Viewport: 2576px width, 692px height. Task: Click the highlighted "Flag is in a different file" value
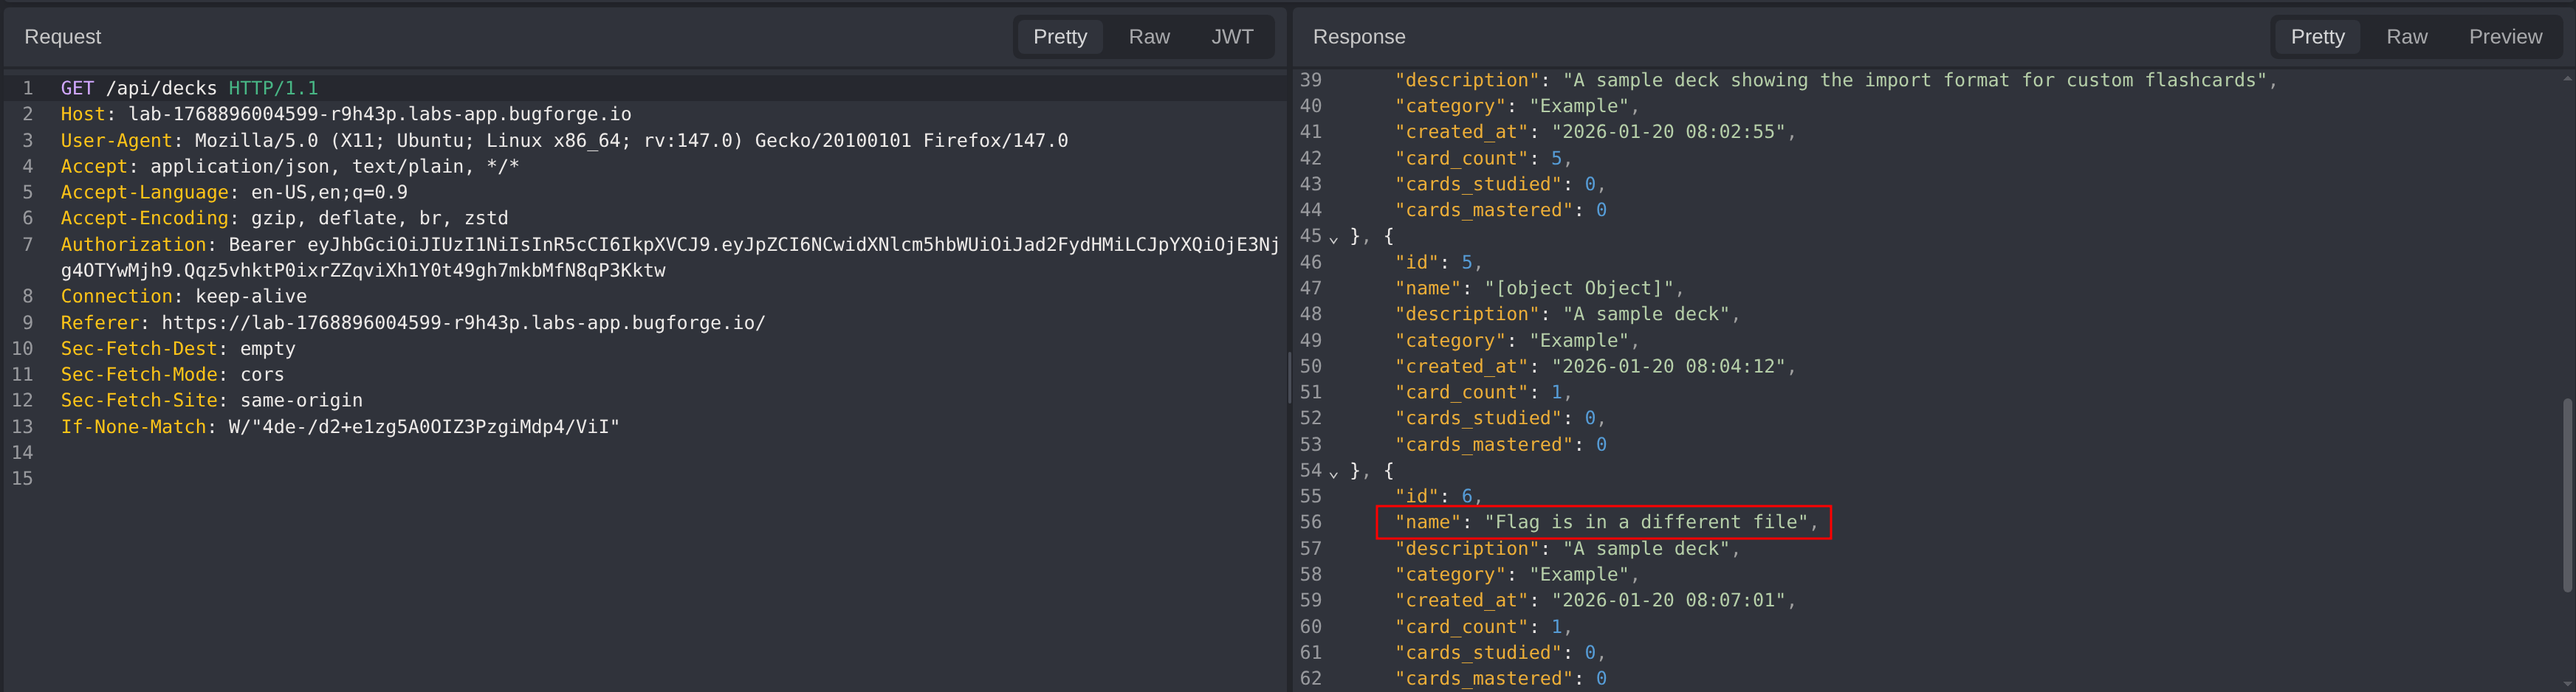[1645, 522]
